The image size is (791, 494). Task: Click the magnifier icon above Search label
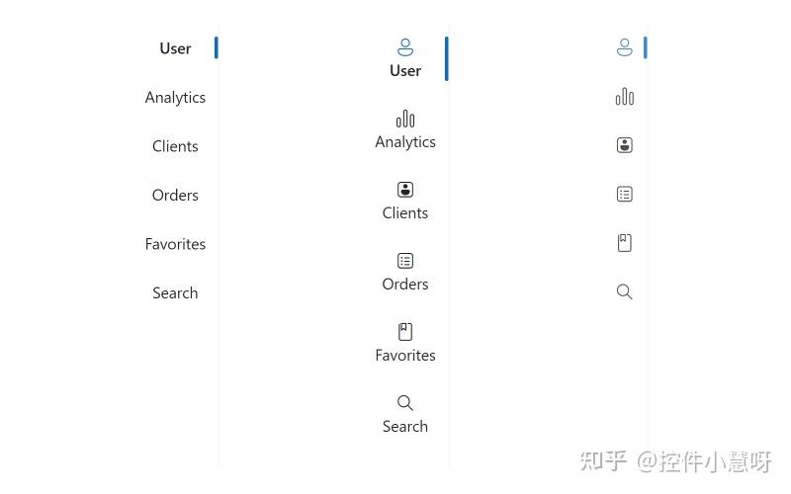[405, 403]
